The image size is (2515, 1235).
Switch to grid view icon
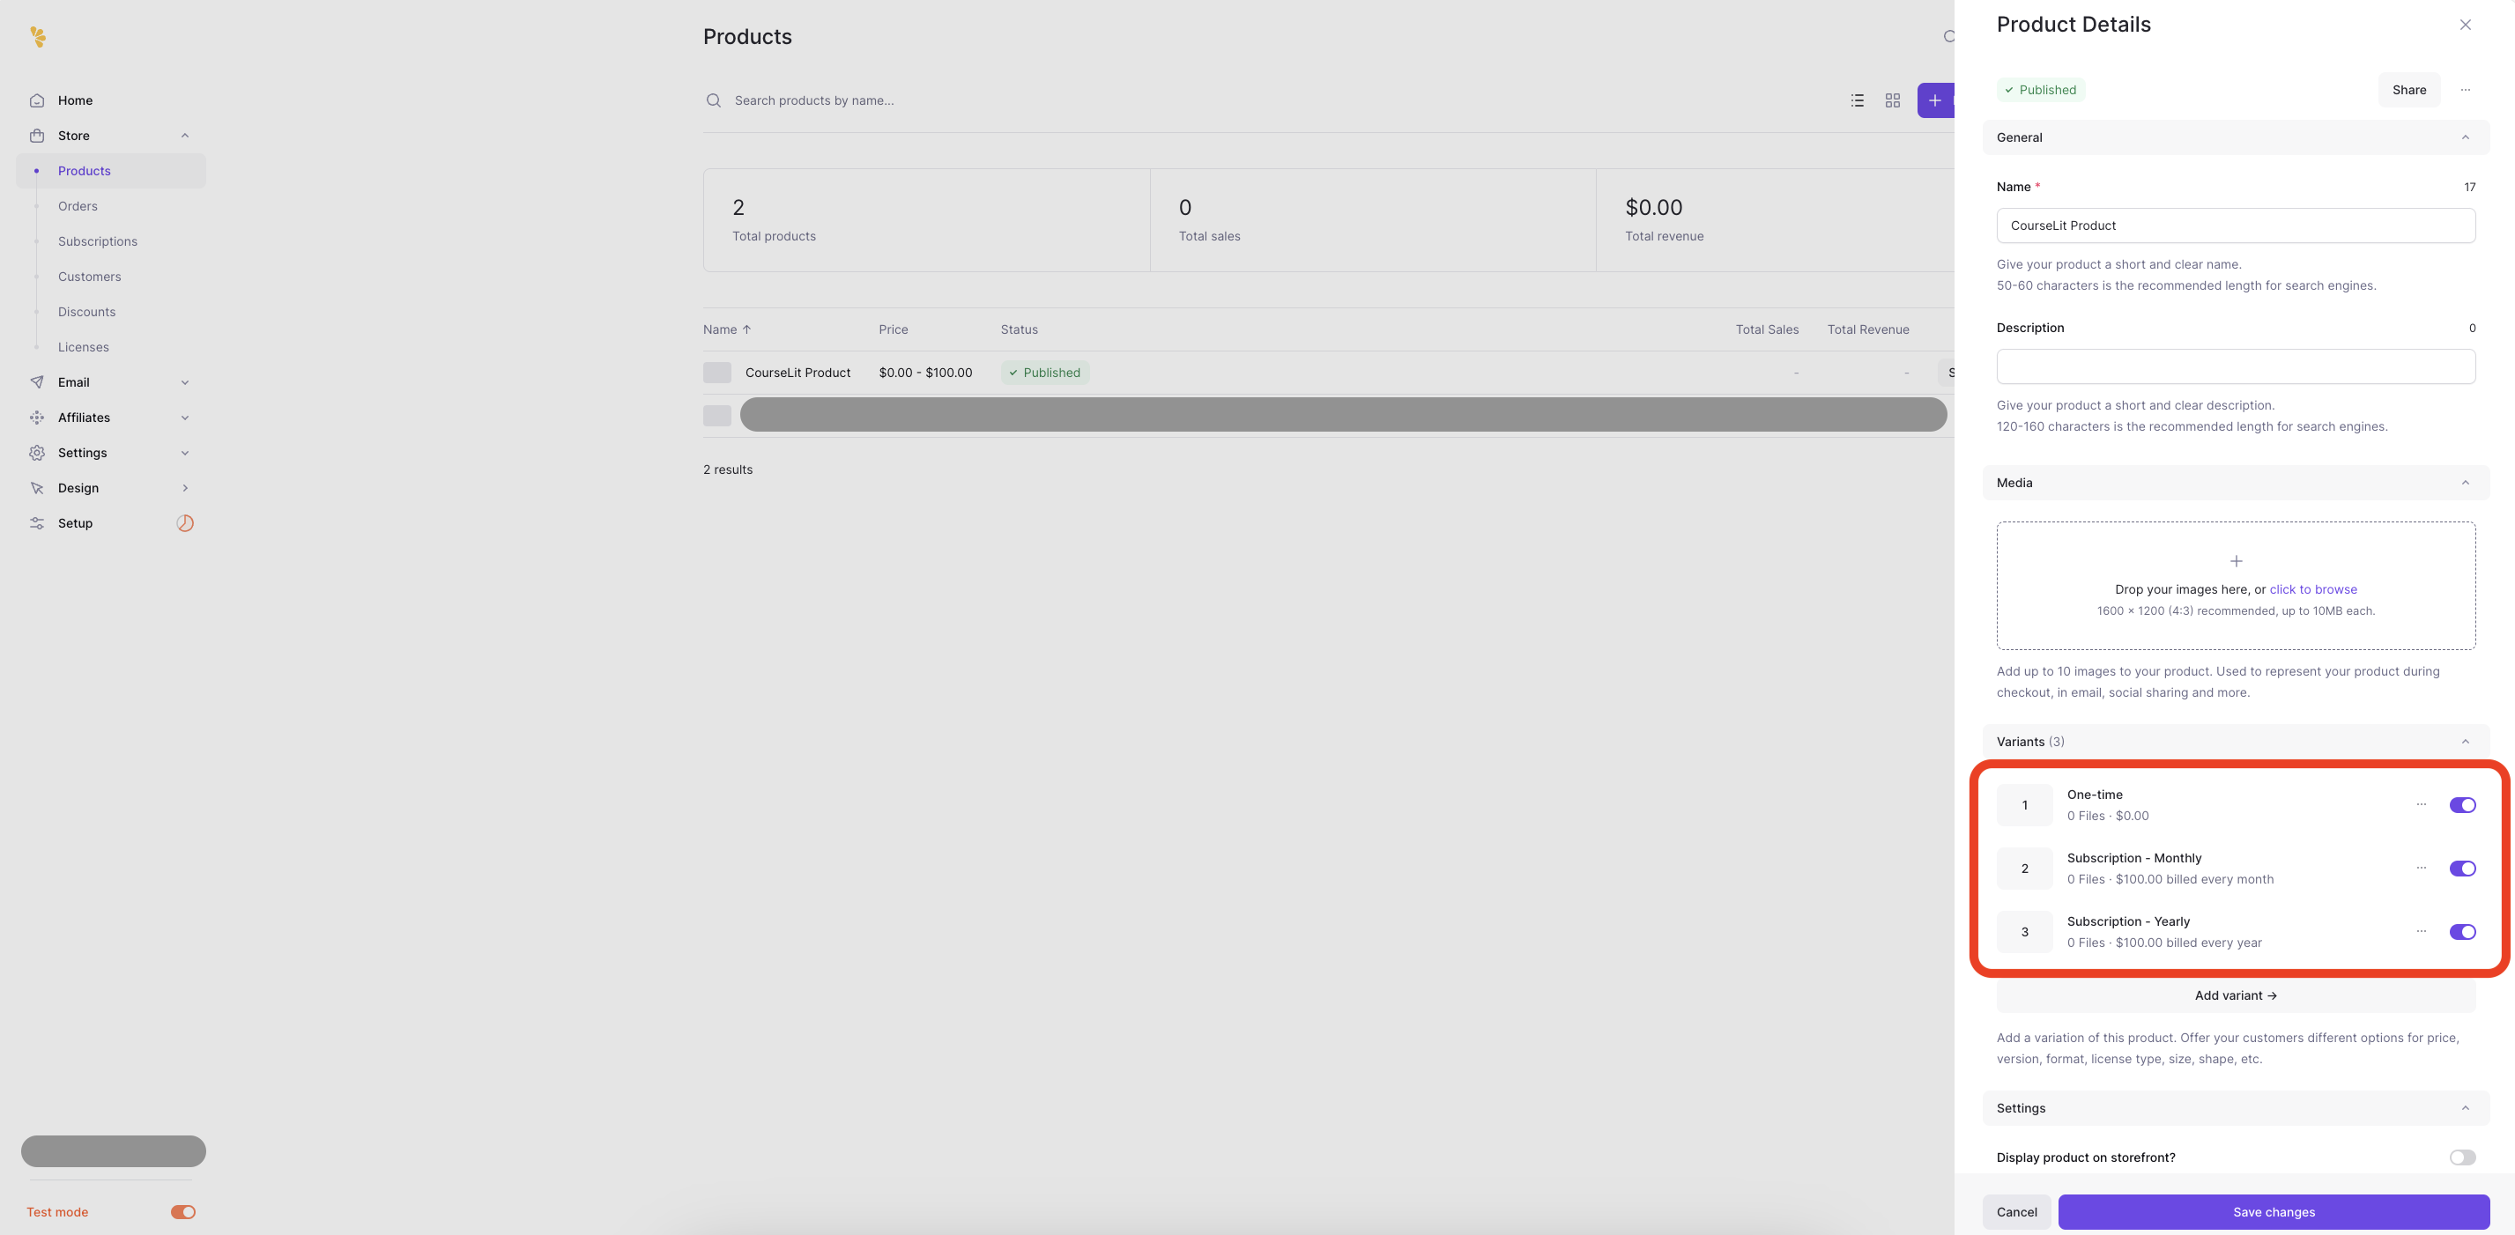1892,100
